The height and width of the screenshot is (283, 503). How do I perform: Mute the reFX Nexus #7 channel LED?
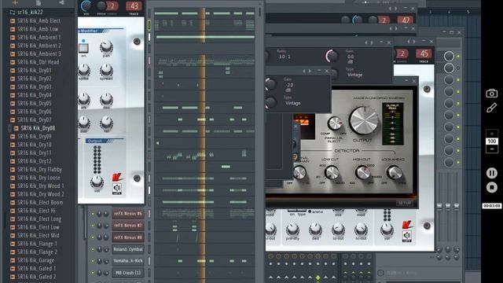[x=93, y=226]
